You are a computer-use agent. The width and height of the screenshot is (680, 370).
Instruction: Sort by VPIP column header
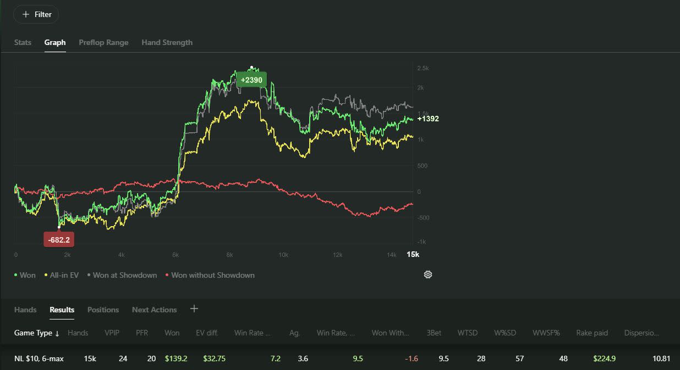coord(112,333)
